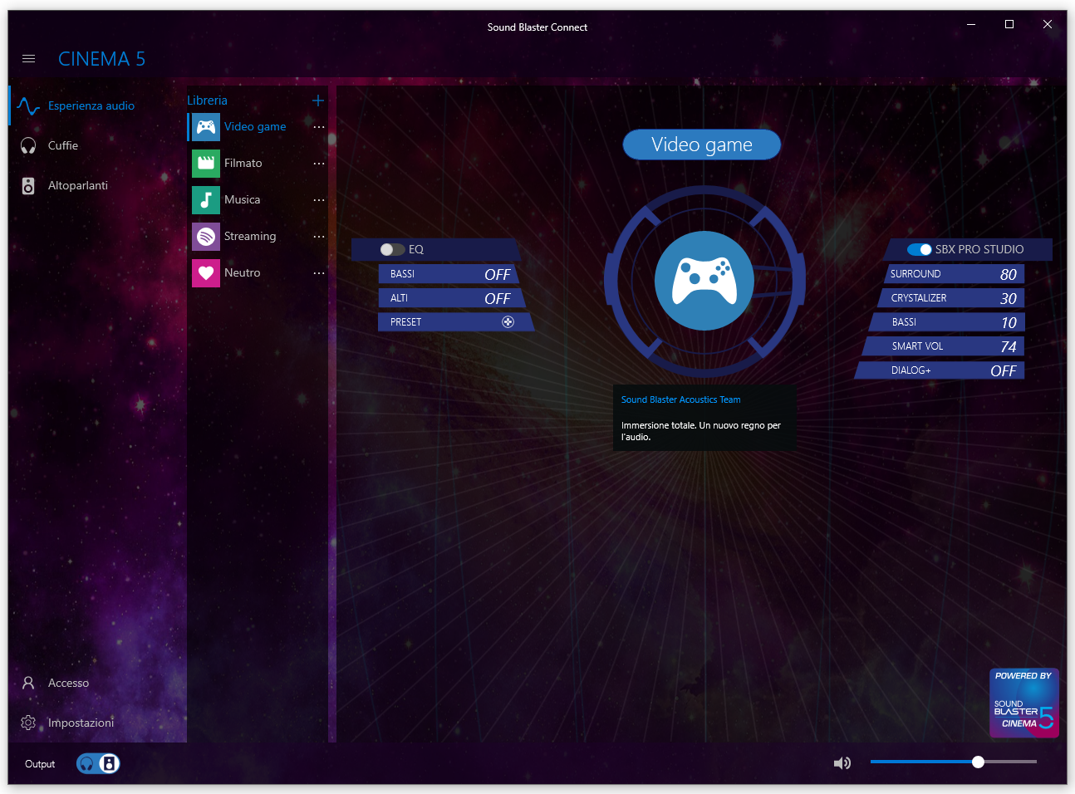Click the Sound Blaster Acoustics Team link
1075x794 pixels.
681,399
